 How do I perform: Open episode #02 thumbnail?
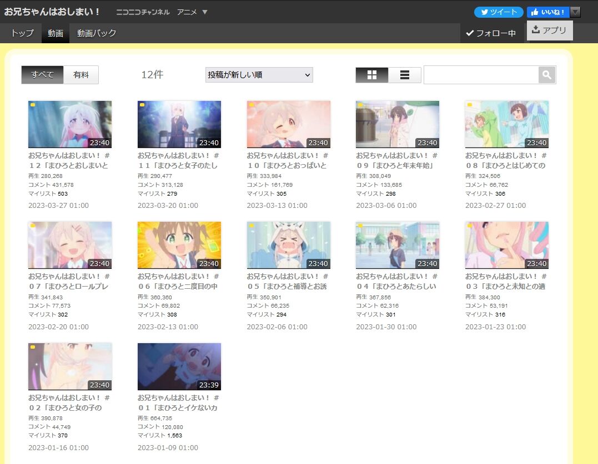[70, 366]
